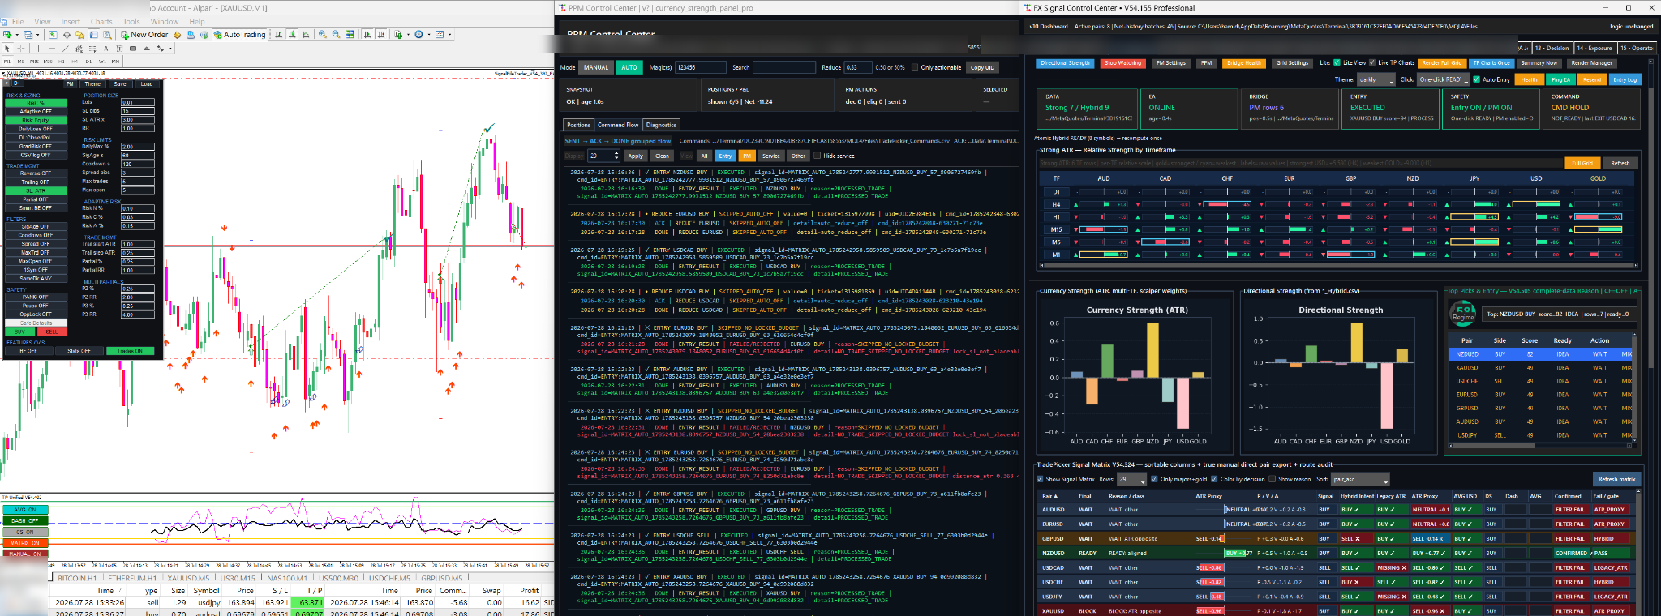Viewport: 1661px width, 616px height.
Task: Click the auto scroll chart icon
Action: (367, 35)
